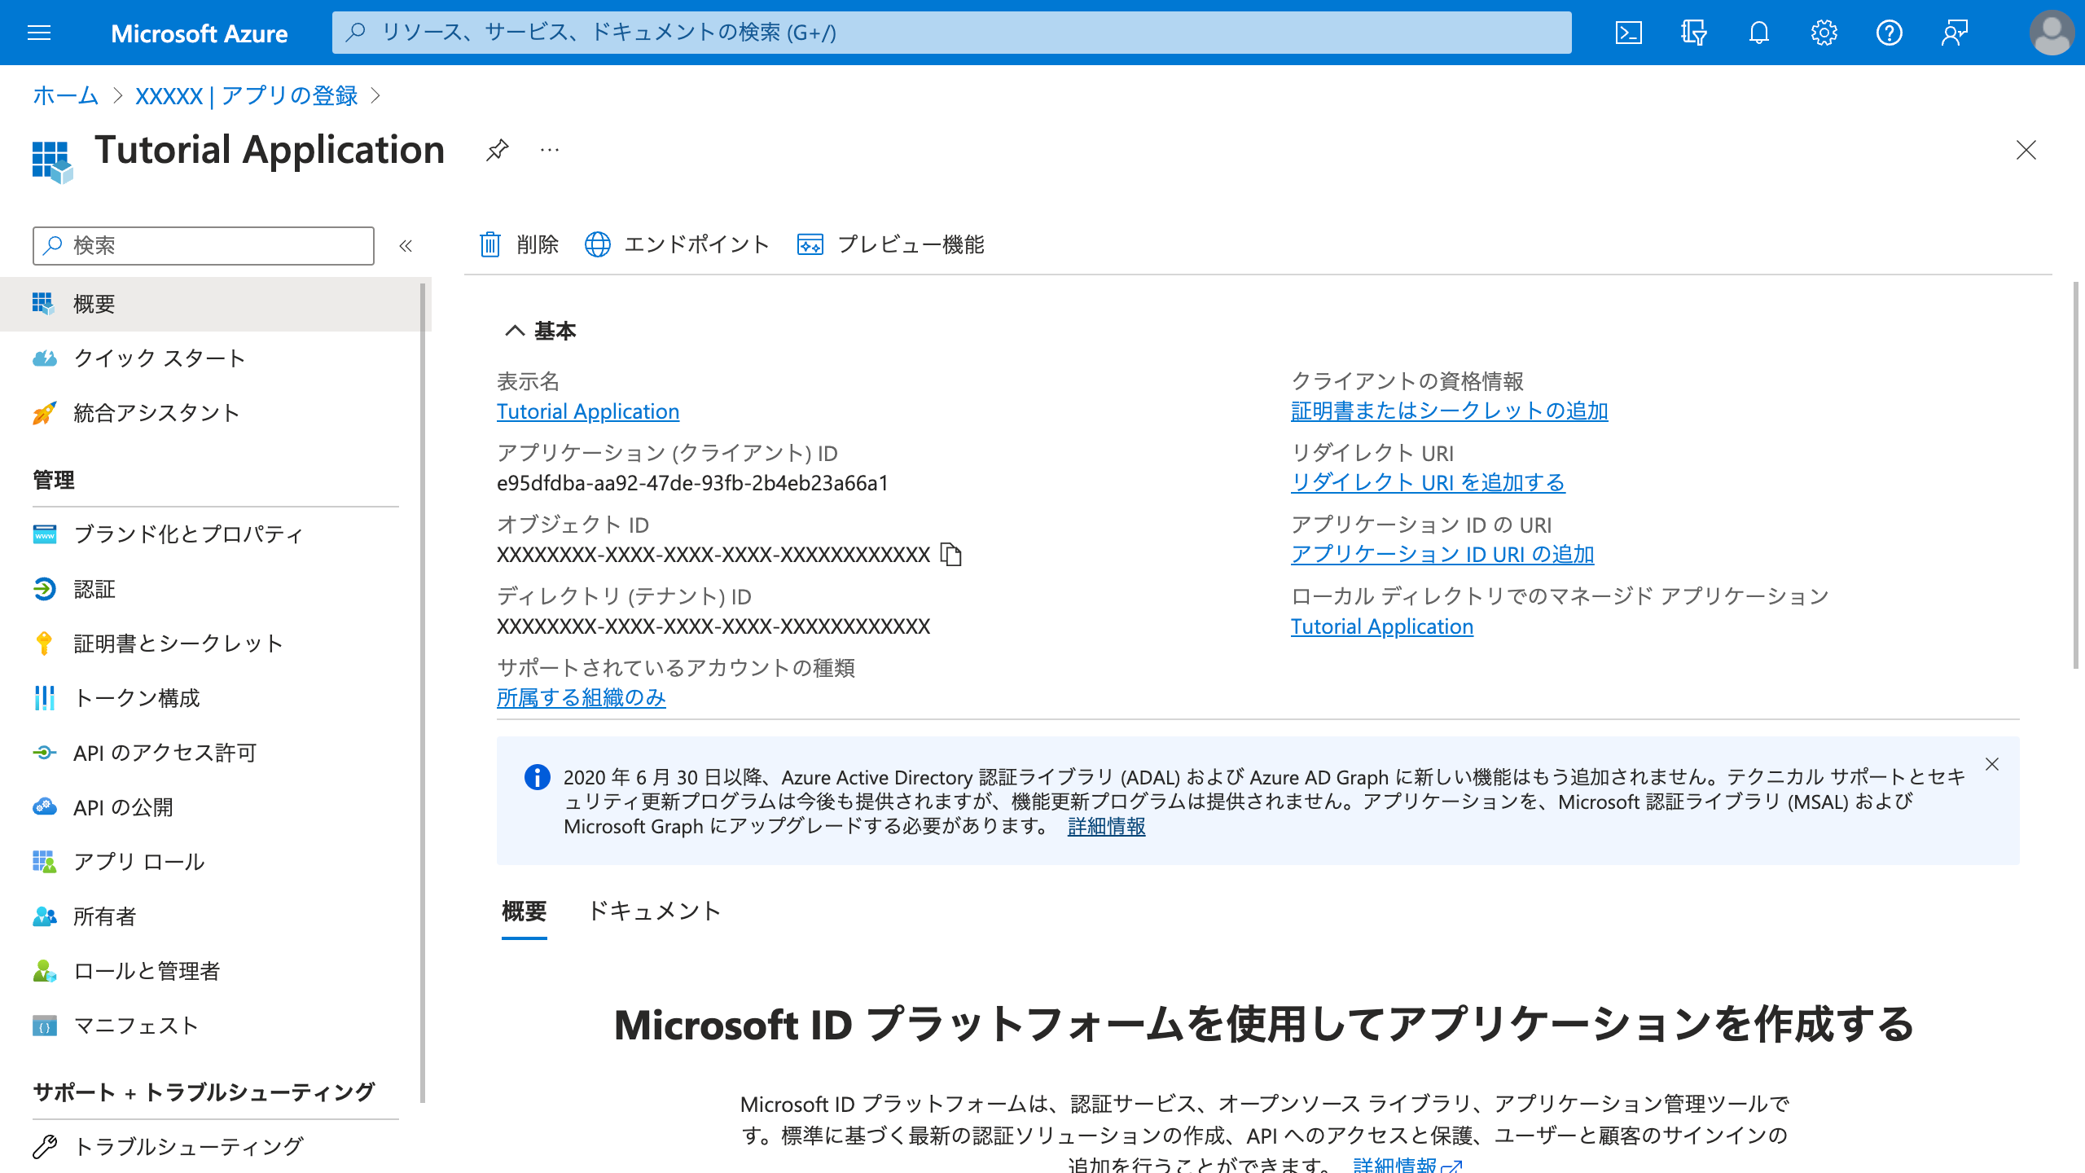Click リダイレクト URI を追加する link

(x=1428, y=482)
